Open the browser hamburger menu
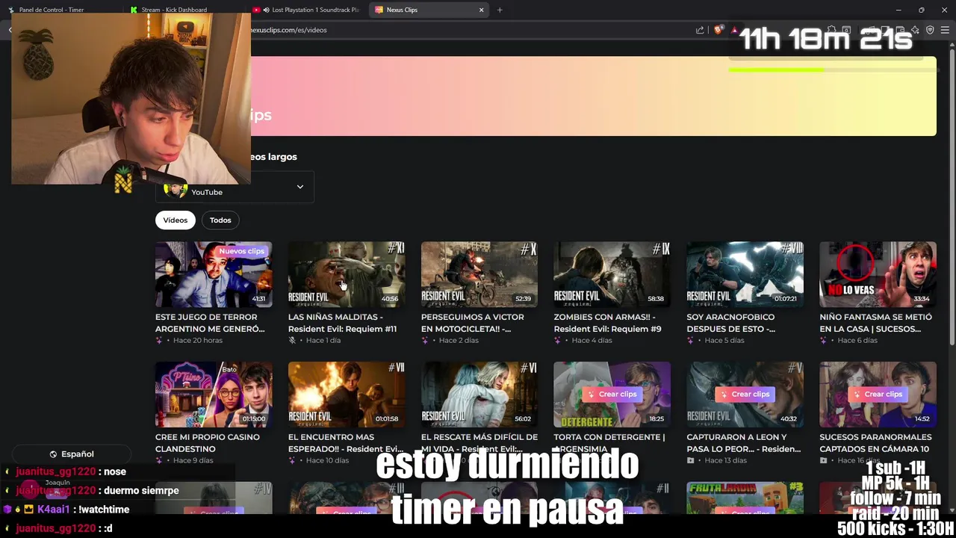 (x=945, y=30)
